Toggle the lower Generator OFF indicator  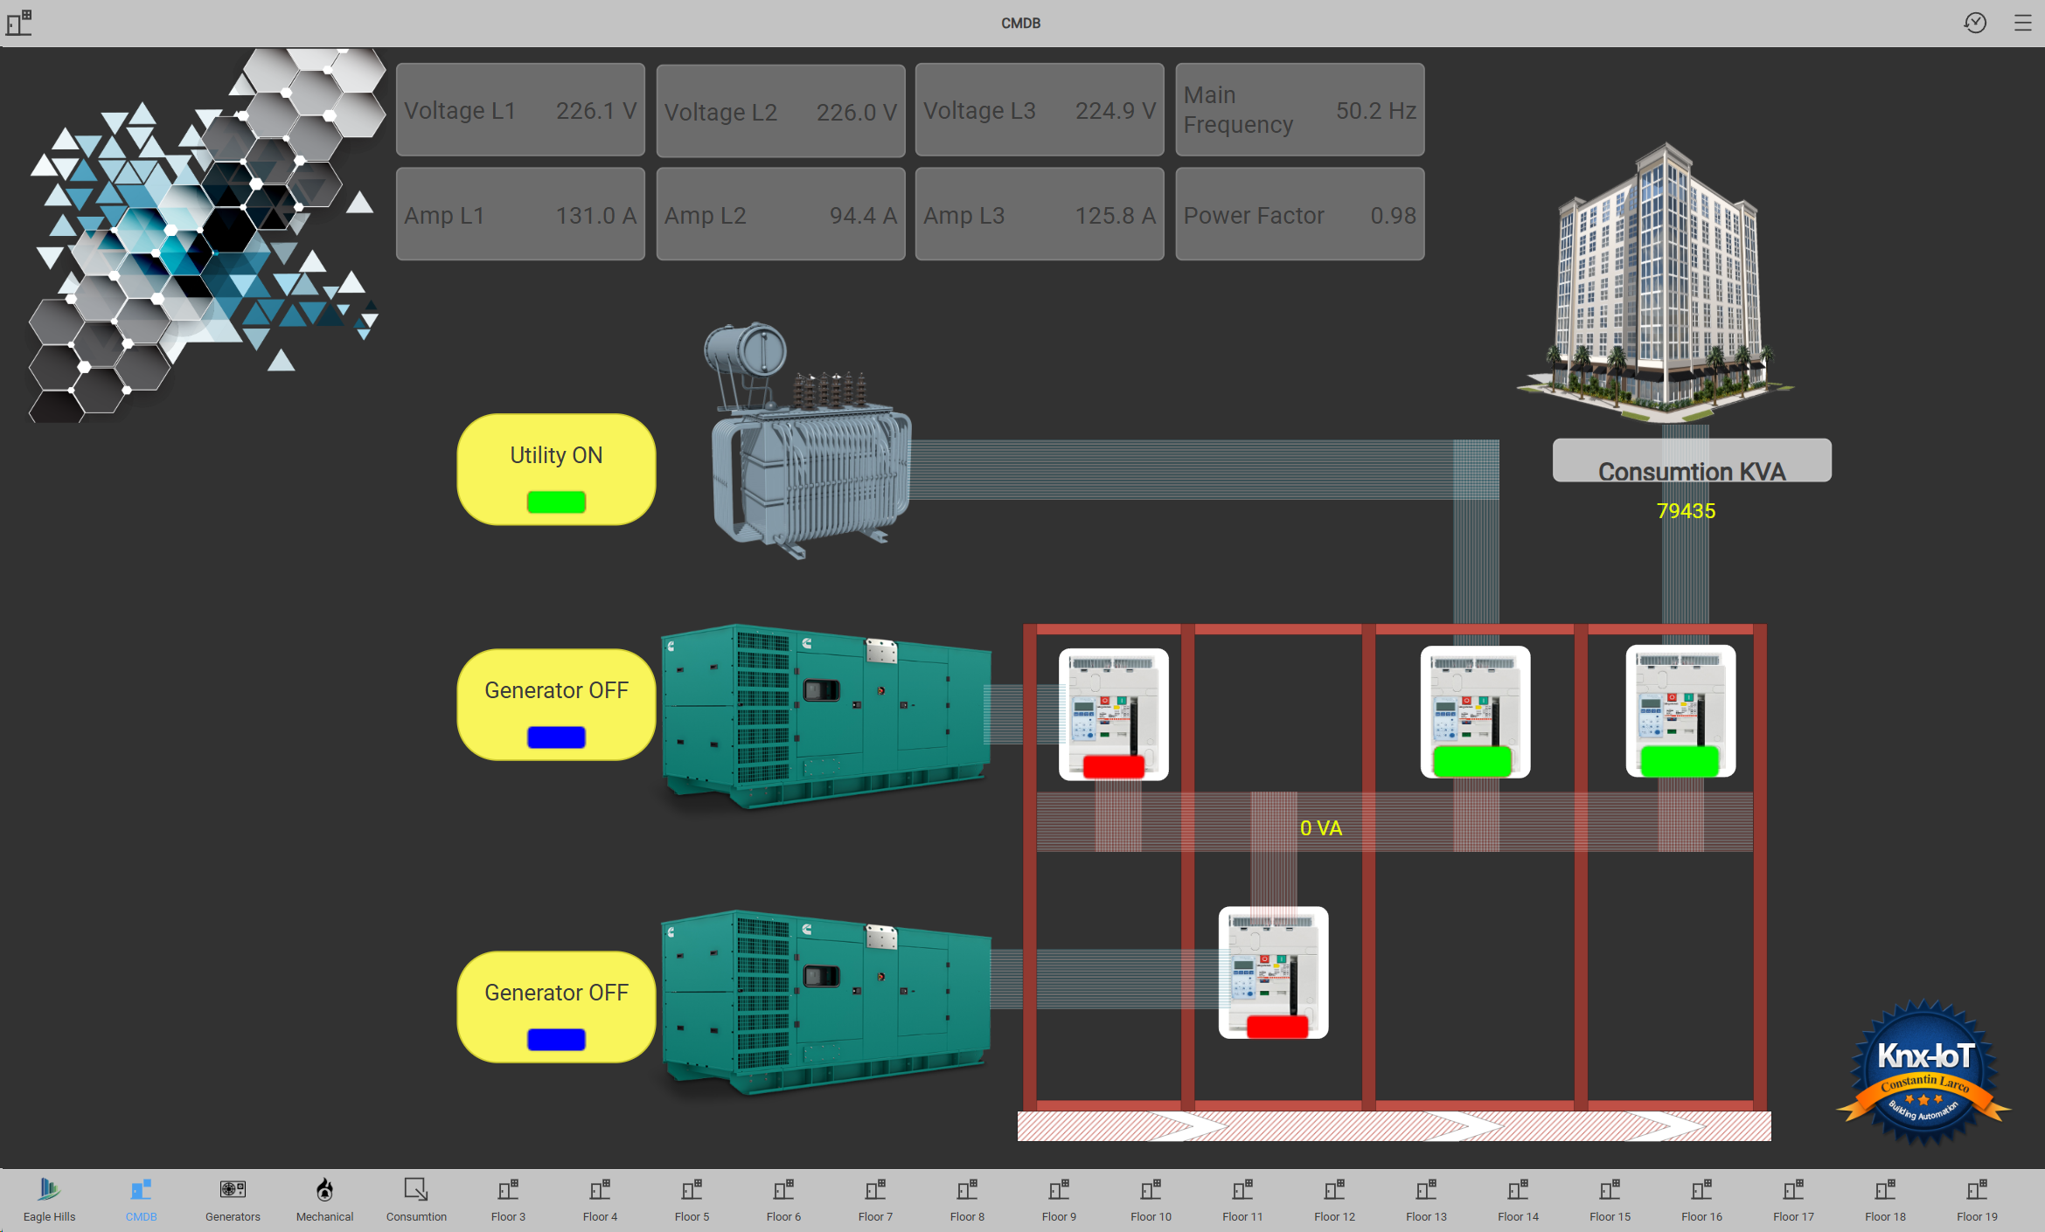556,1039
